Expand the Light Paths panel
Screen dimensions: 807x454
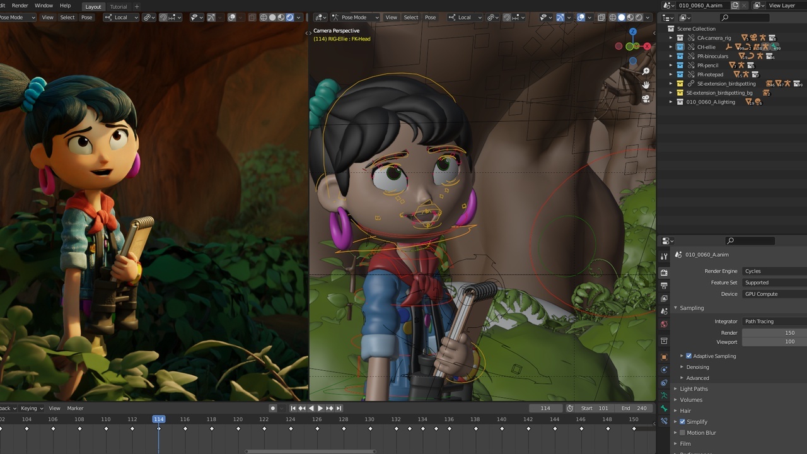(x=694, y=389)
